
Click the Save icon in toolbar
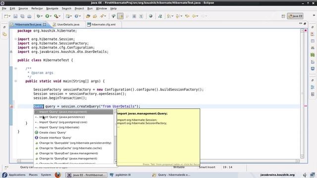15,16
